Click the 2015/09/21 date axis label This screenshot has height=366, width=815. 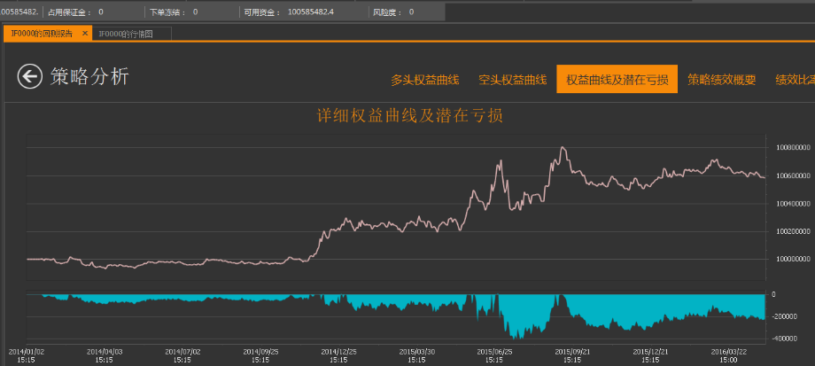pos(572,355)
